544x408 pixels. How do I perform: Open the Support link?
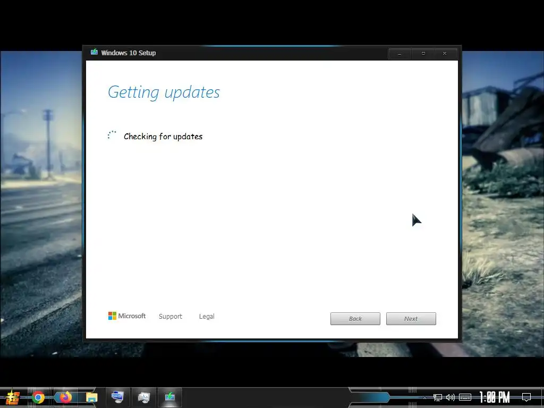click(x=171, y=317)
